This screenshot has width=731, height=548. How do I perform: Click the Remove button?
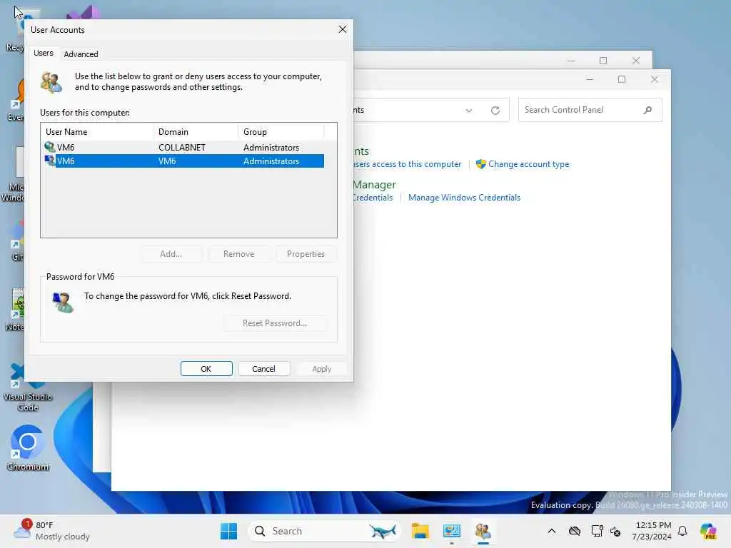tap(238, 254)
